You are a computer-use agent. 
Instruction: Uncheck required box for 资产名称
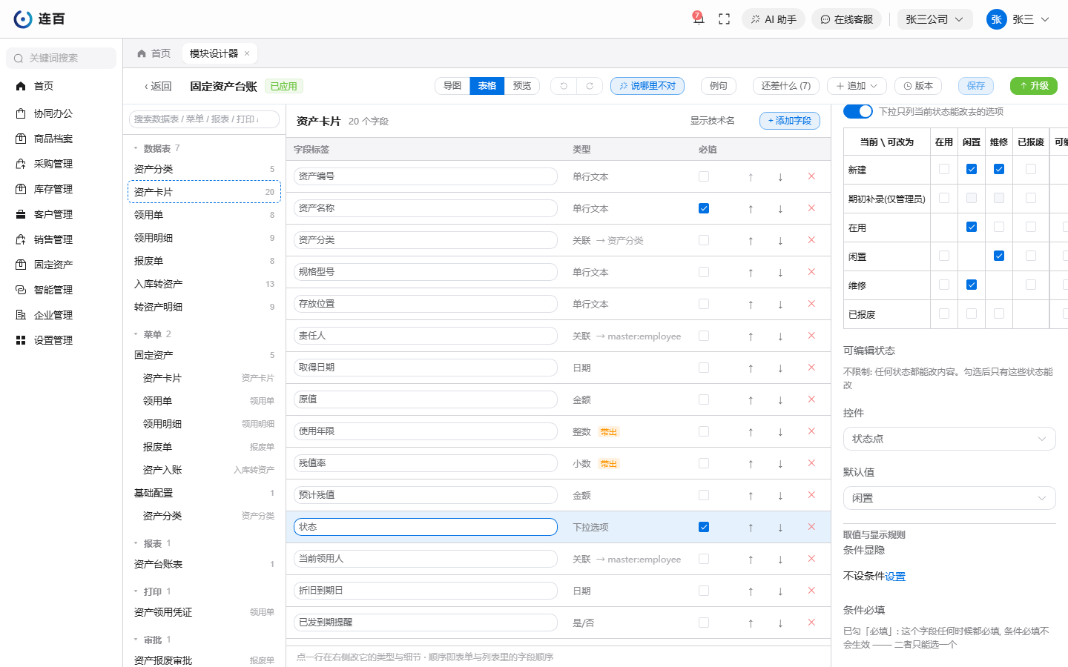(704, 208)
